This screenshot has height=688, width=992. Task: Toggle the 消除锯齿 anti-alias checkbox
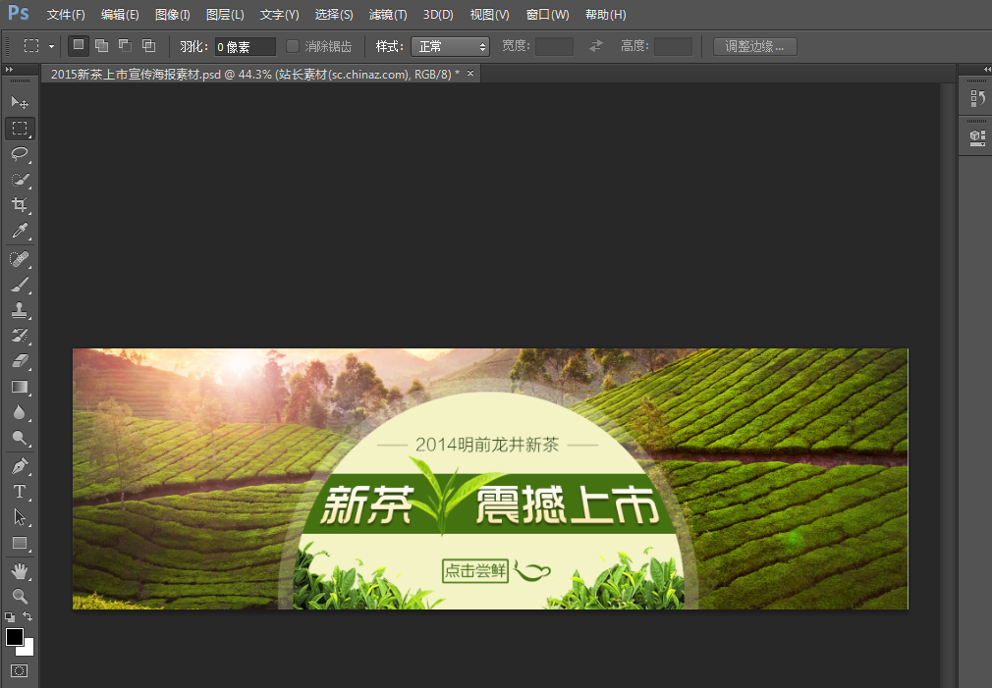click(293, 46)
